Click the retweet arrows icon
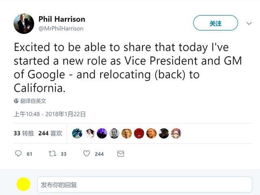Screen dimensions: 260x195 [x=52, y=154]
